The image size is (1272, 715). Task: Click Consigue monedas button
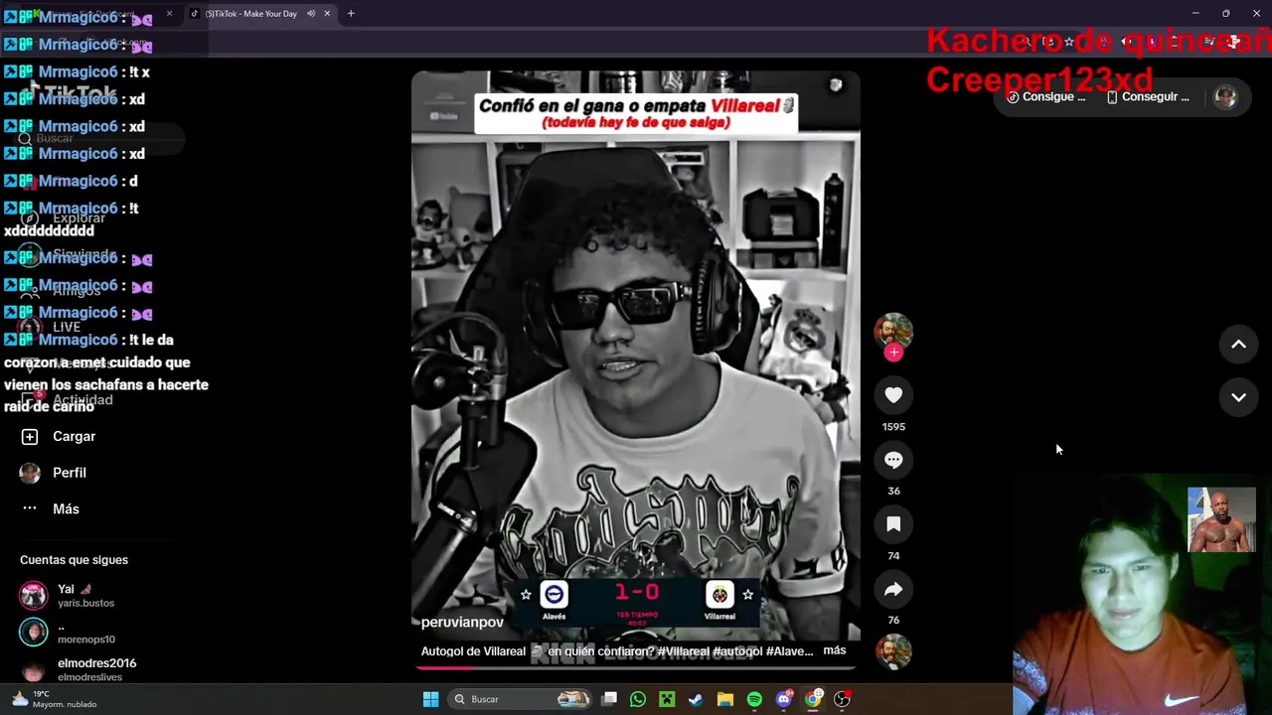(1046, 96)
